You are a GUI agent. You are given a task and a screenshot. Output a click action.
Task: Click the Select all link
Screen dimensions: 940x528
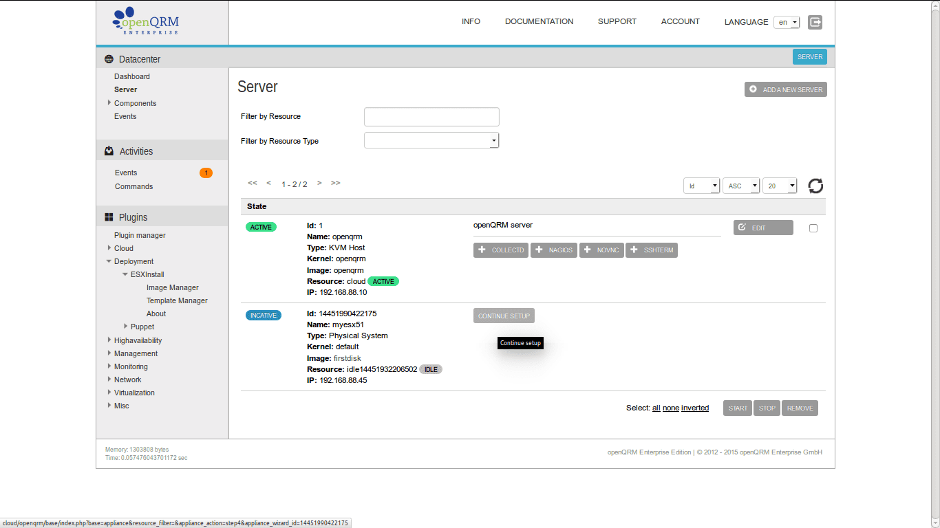coord(656,408)
